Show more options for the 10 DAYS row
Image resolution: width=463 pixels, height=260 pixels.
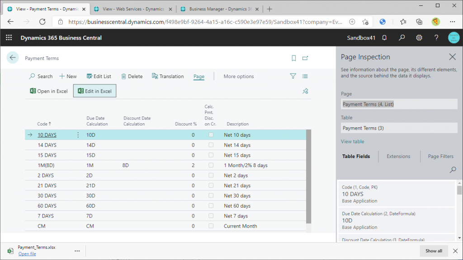coord(78,135)
